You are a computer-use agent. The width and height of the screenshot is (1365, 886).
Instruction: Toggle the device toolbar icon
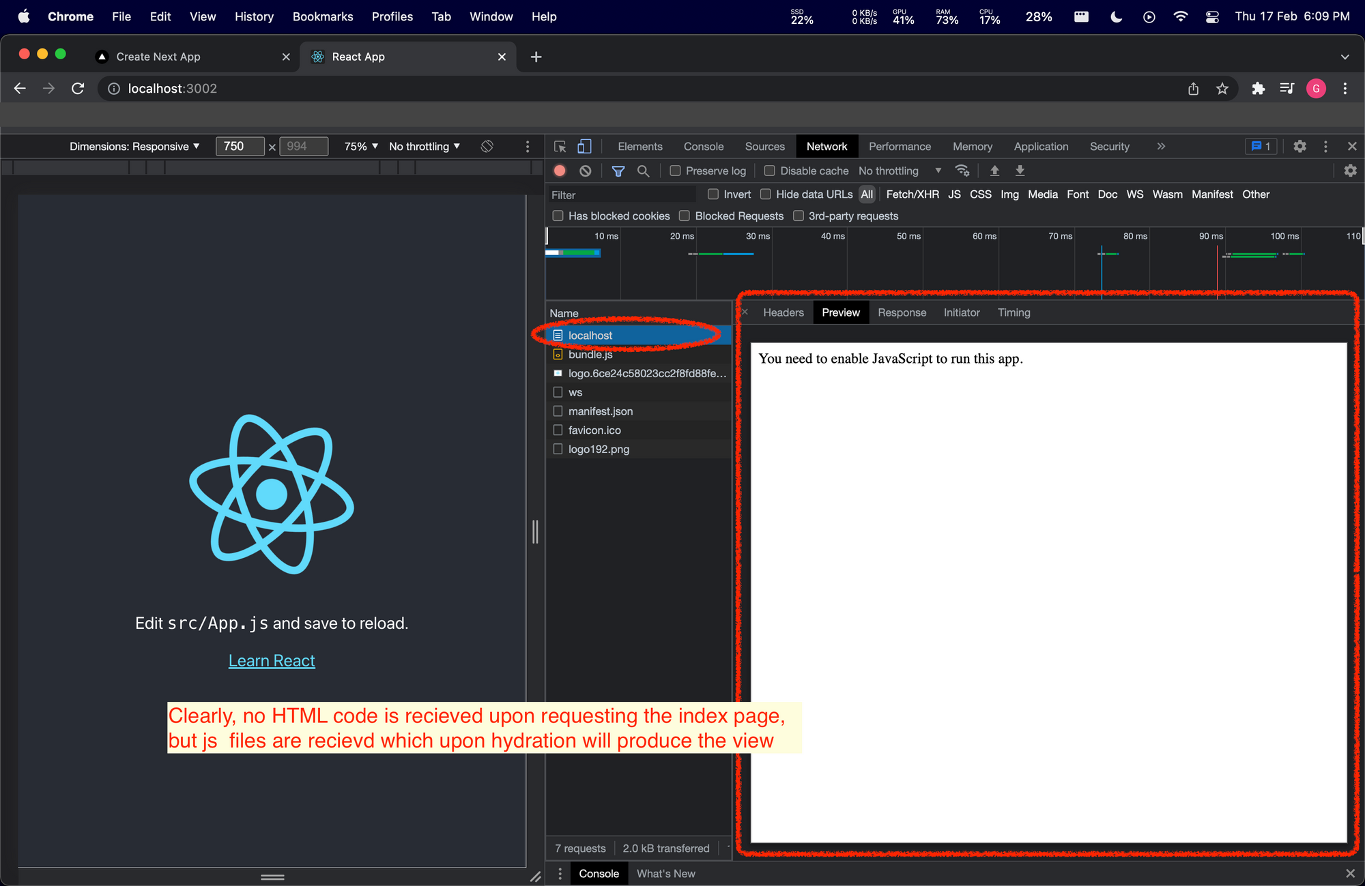point(584,147)
